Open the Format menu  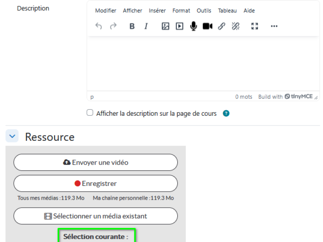(x=181, y=10)
